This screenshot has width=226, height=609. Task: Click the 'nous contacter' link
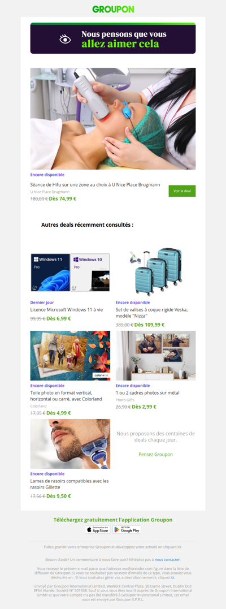coord(167,560)
